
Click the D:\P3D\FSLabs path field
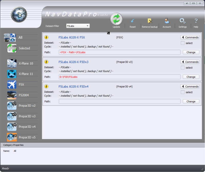tap(120, 77)
